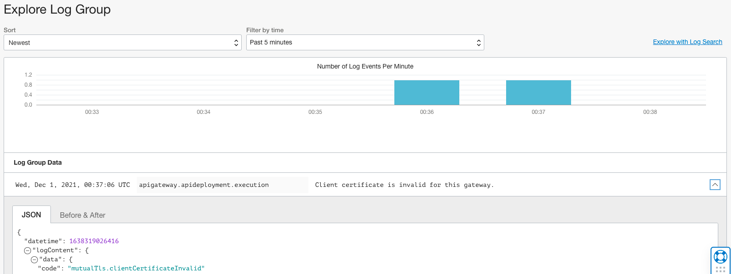The width and height of the screenshot is (731, 274).
Task: Switch to the JSON tab
Action: [31, 215]
